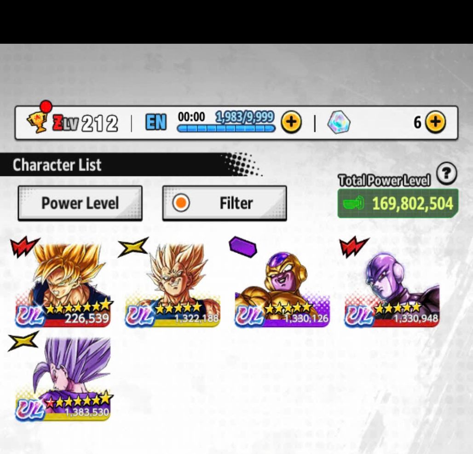Viewport: 473px width, 454px height.
Task: Open Total Power Level help question mark
Action: pyautogui.click(x=447, y=173)
